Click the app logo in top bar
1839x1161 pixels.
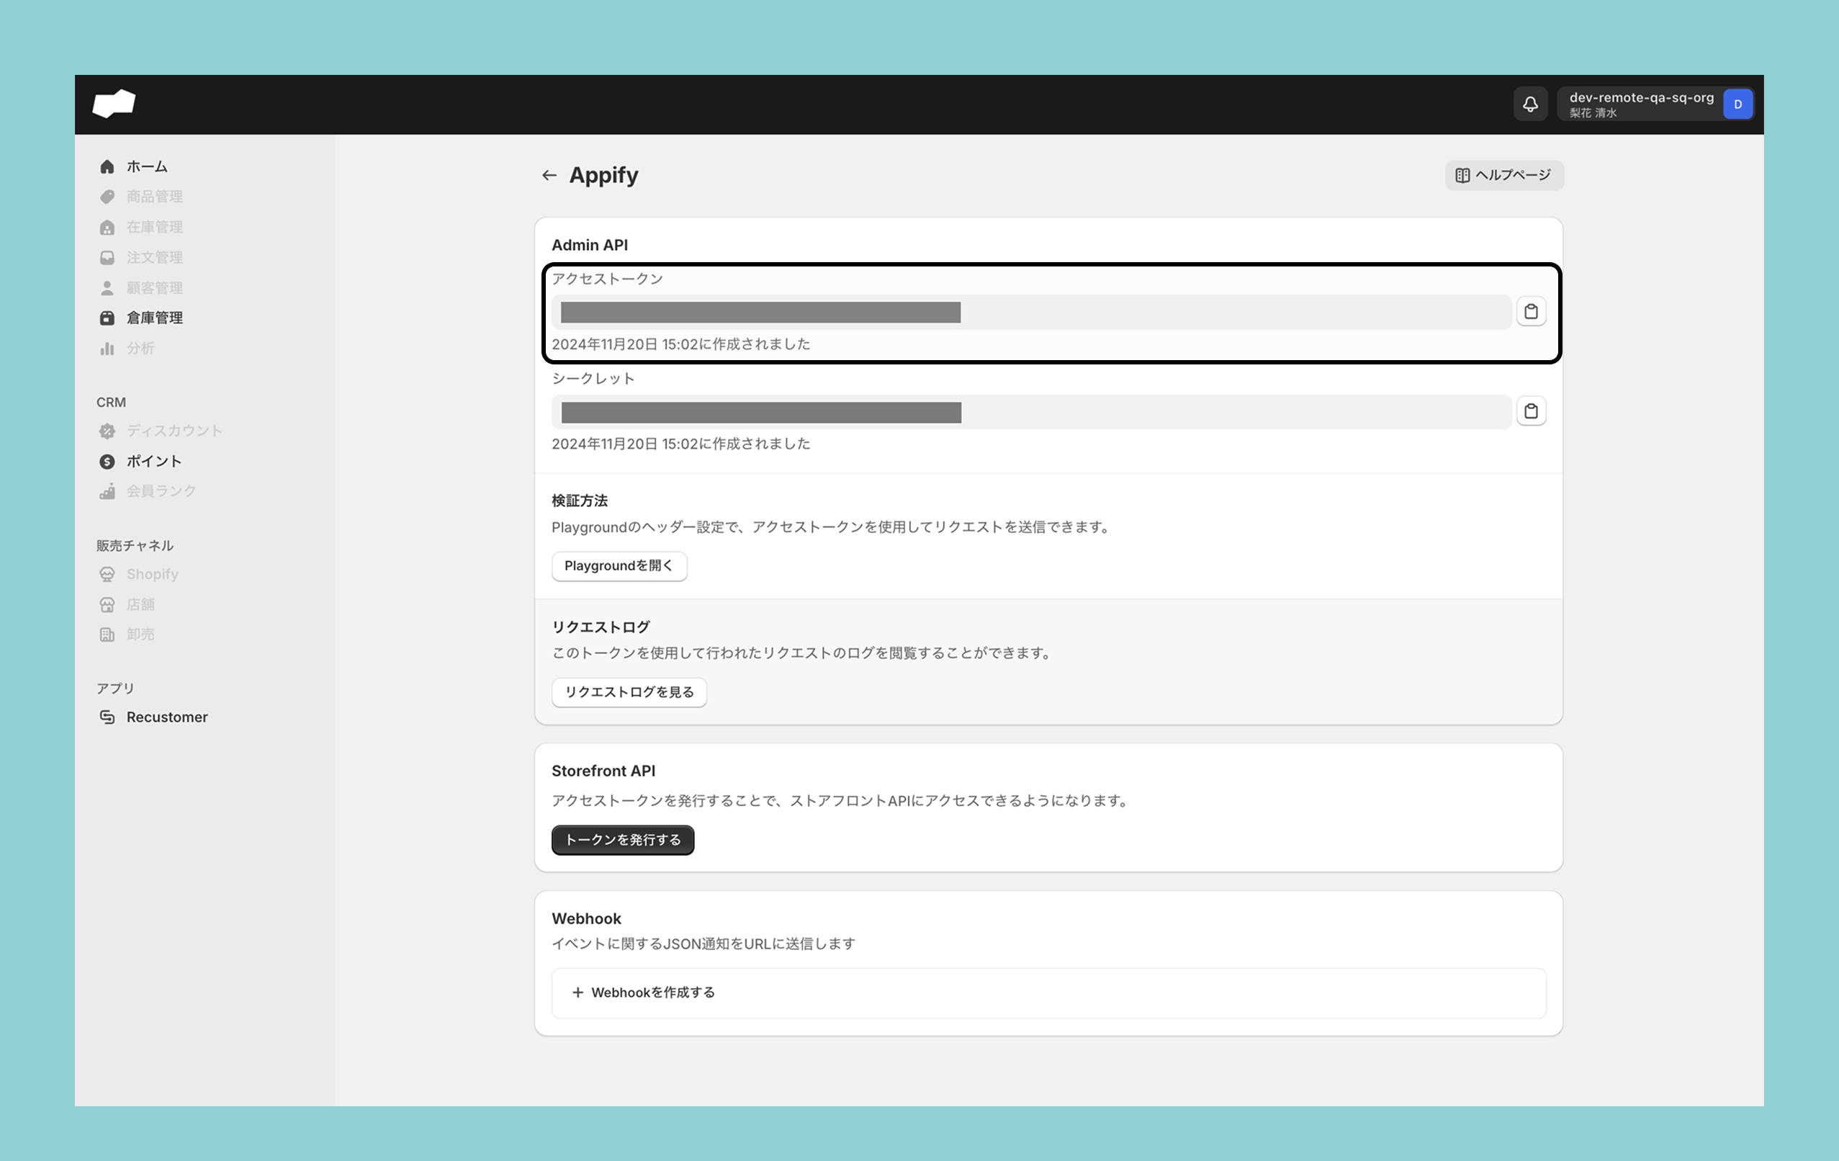[114, 104]
